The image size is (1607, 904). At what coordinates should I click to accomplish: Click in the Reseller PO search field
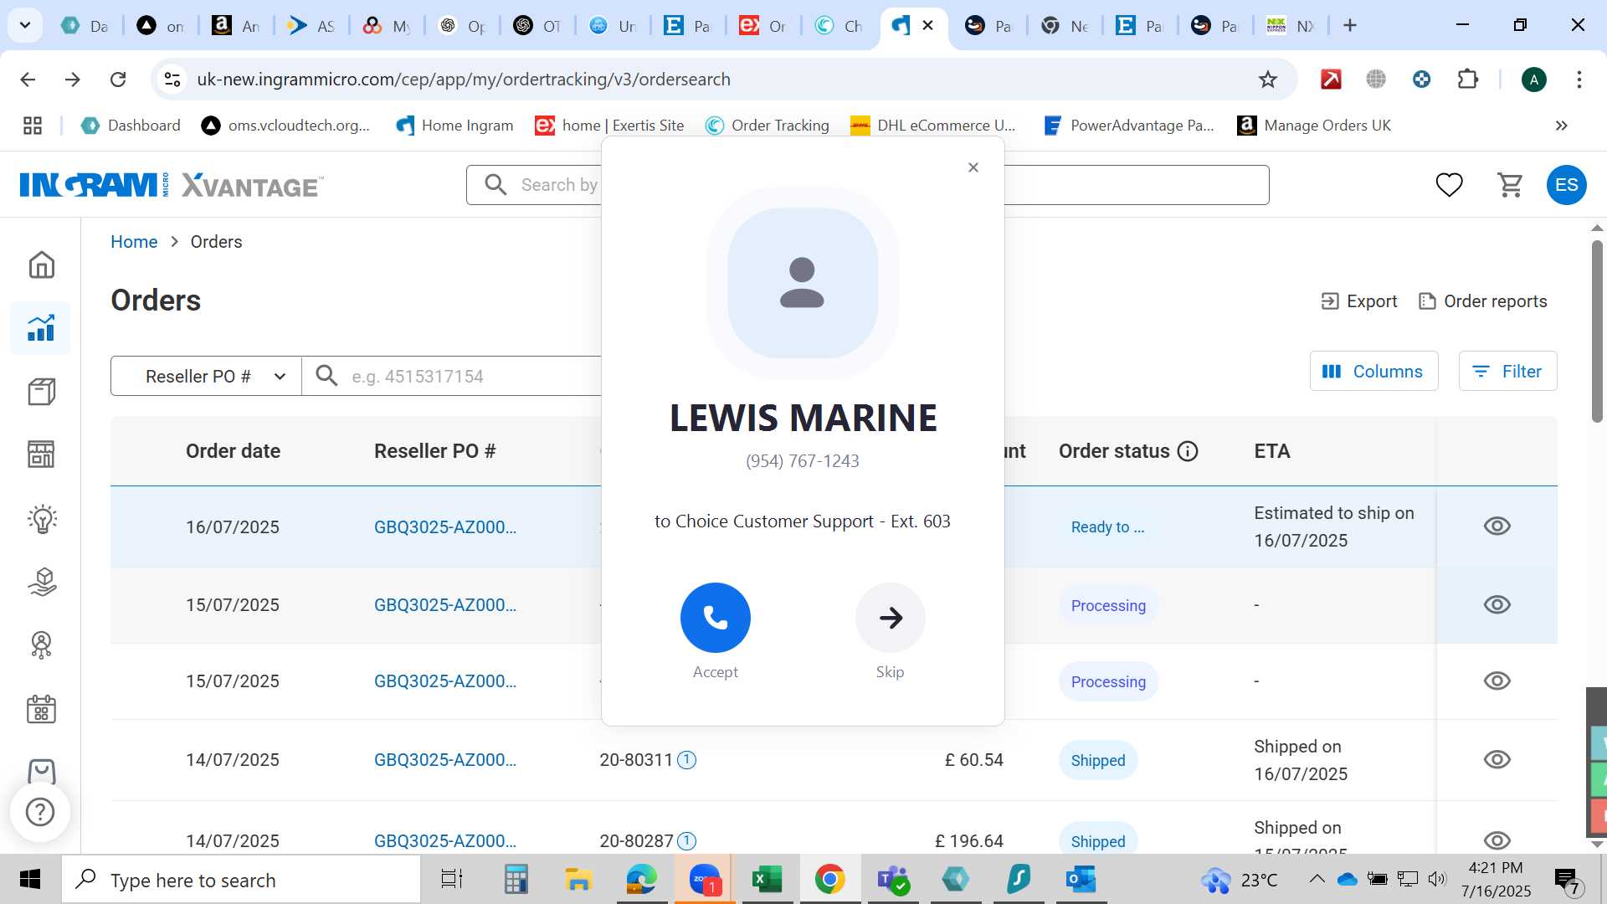[x=452, y=376]
